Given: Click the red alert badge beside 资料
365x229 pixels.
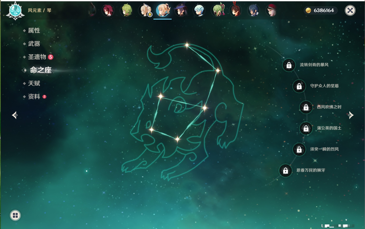Looking at the screenshot, I should tap(44, 97).
